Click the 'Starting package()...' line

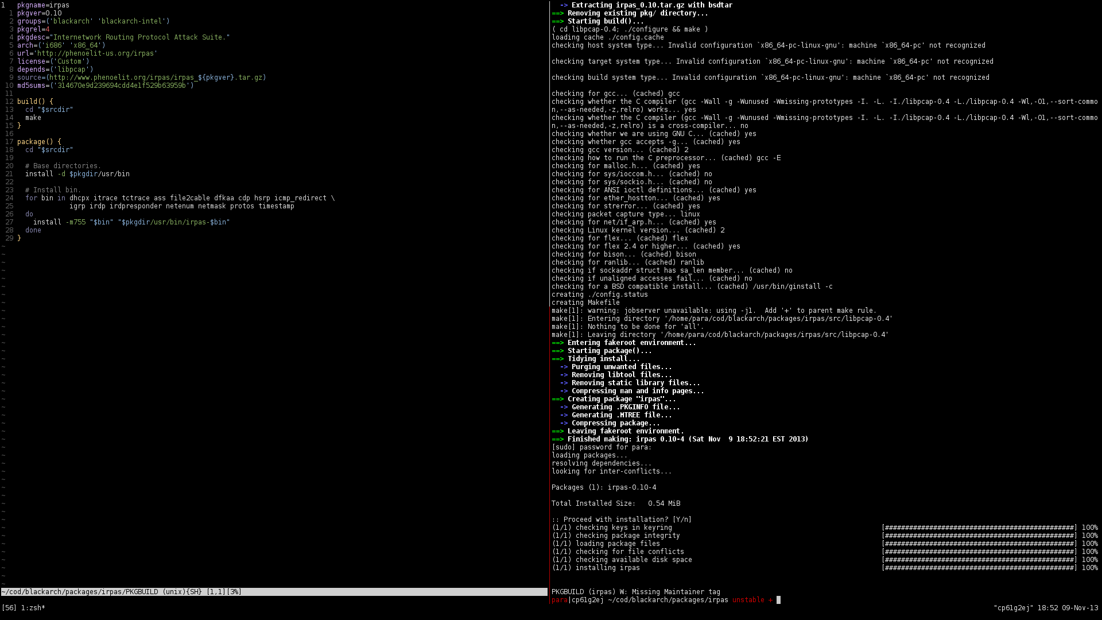pyautogui.click(x=602, y=351)
